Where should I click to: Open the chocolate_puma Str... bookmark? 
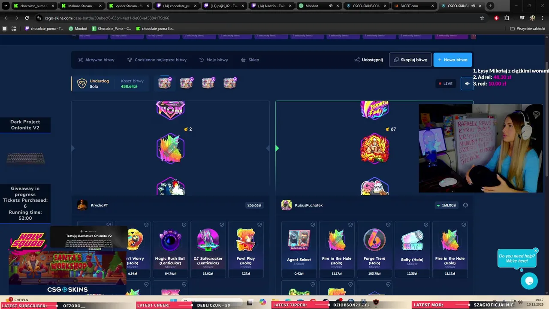[x=155, y=28]
